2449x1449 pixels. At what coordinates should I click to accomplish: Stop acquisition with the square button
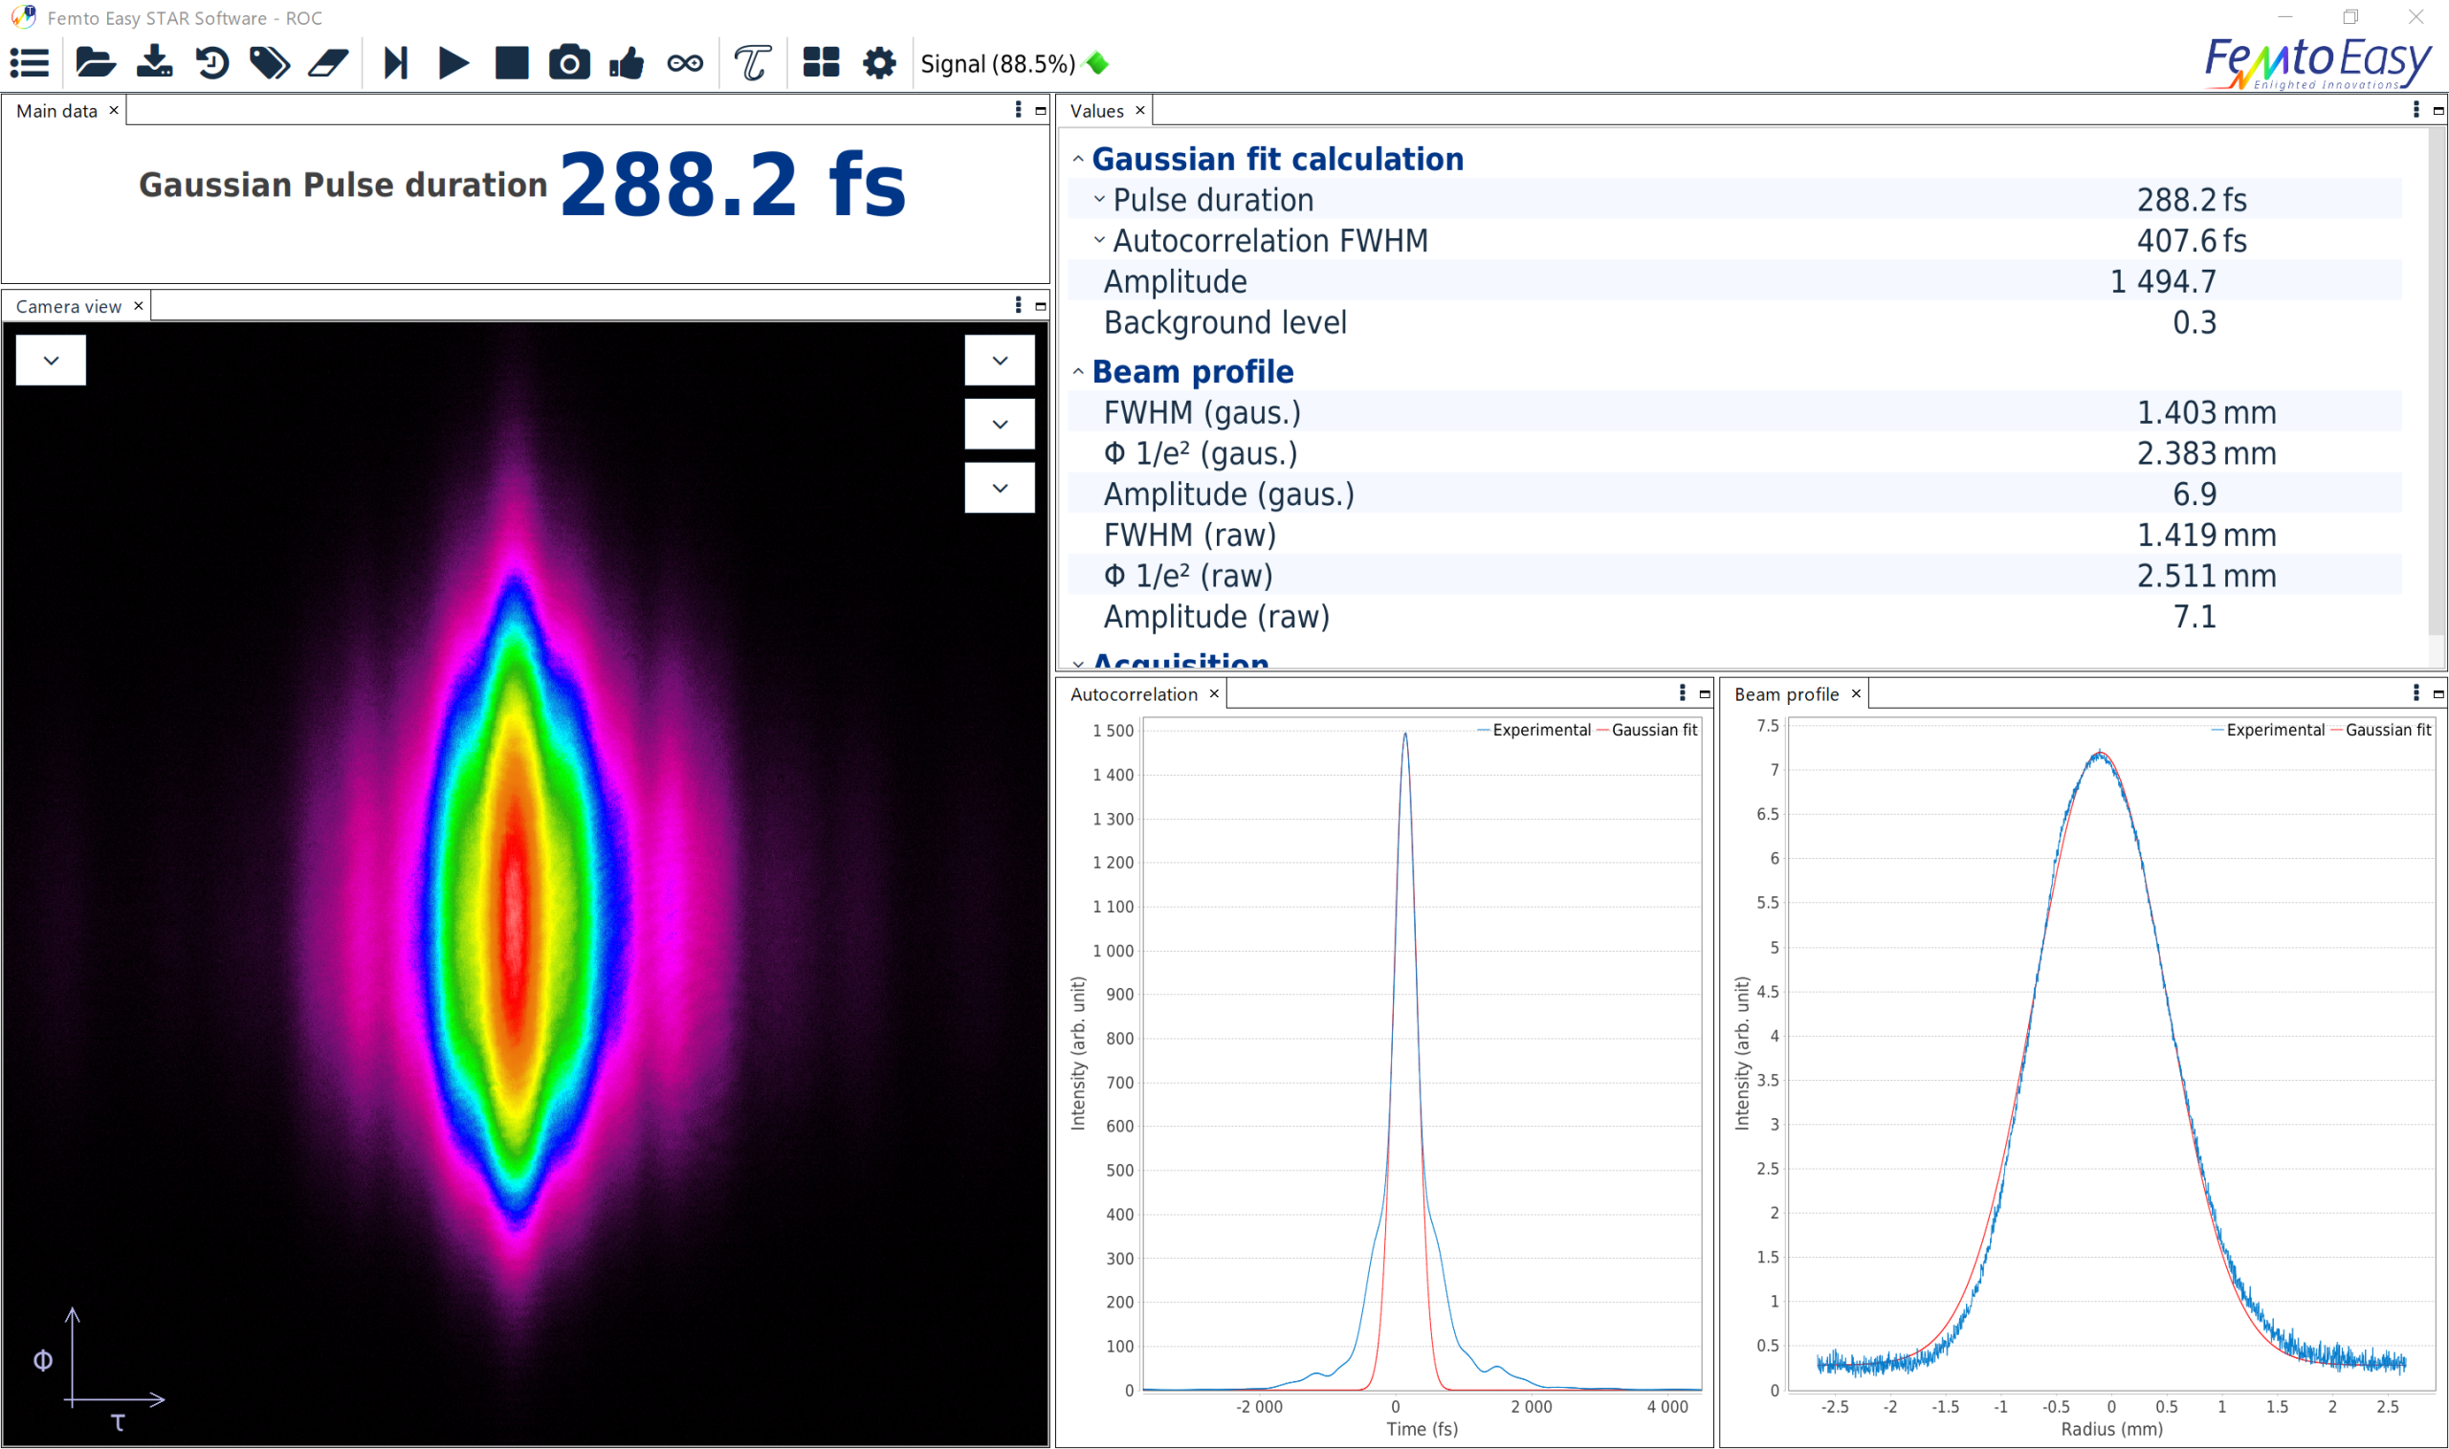(512, 63)
